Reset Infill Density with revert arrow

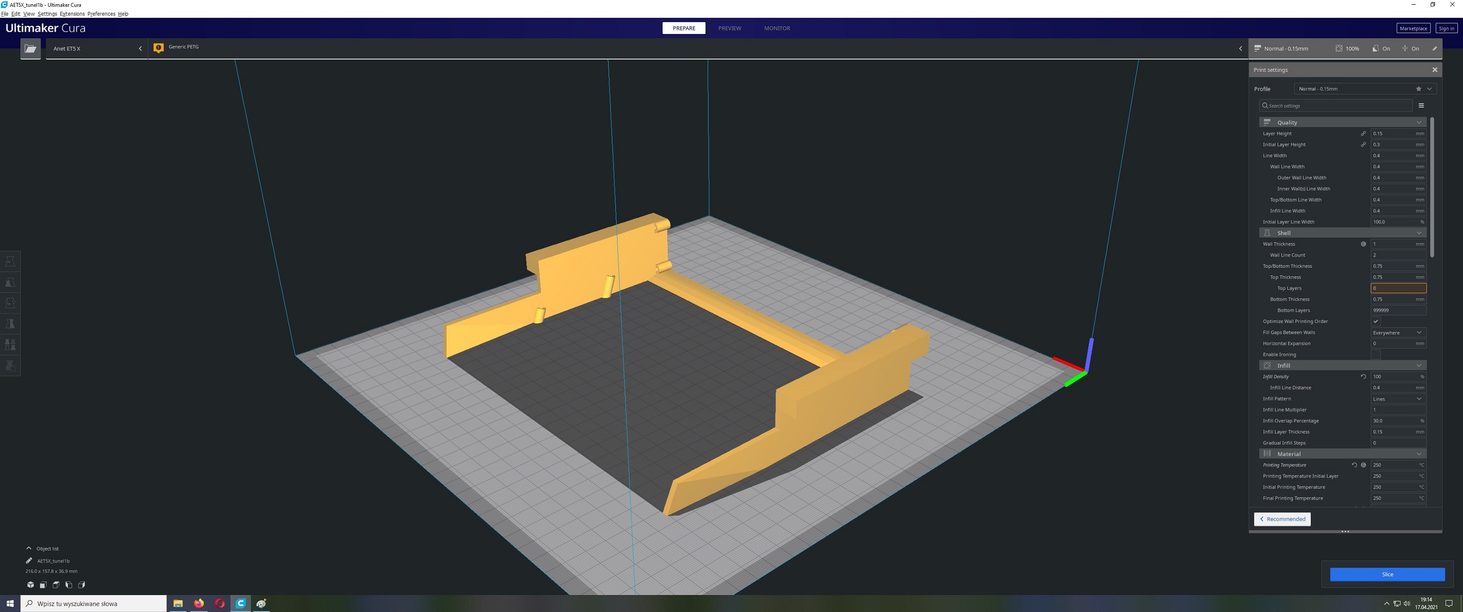[1363, 376]
